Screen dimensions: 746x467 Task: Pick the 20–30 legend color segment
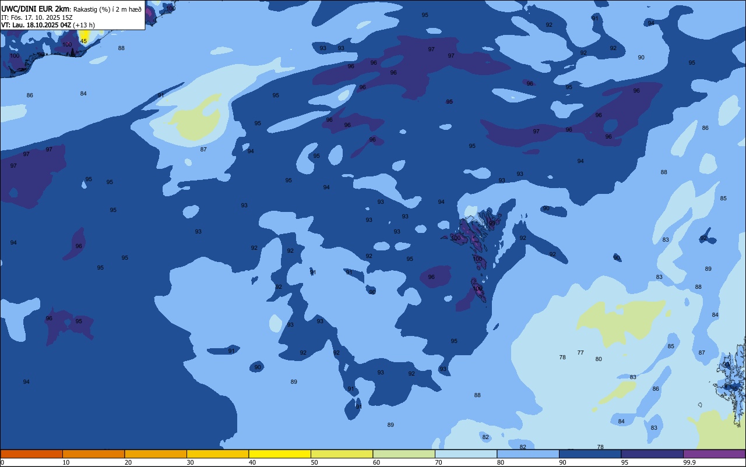(156, 454)
